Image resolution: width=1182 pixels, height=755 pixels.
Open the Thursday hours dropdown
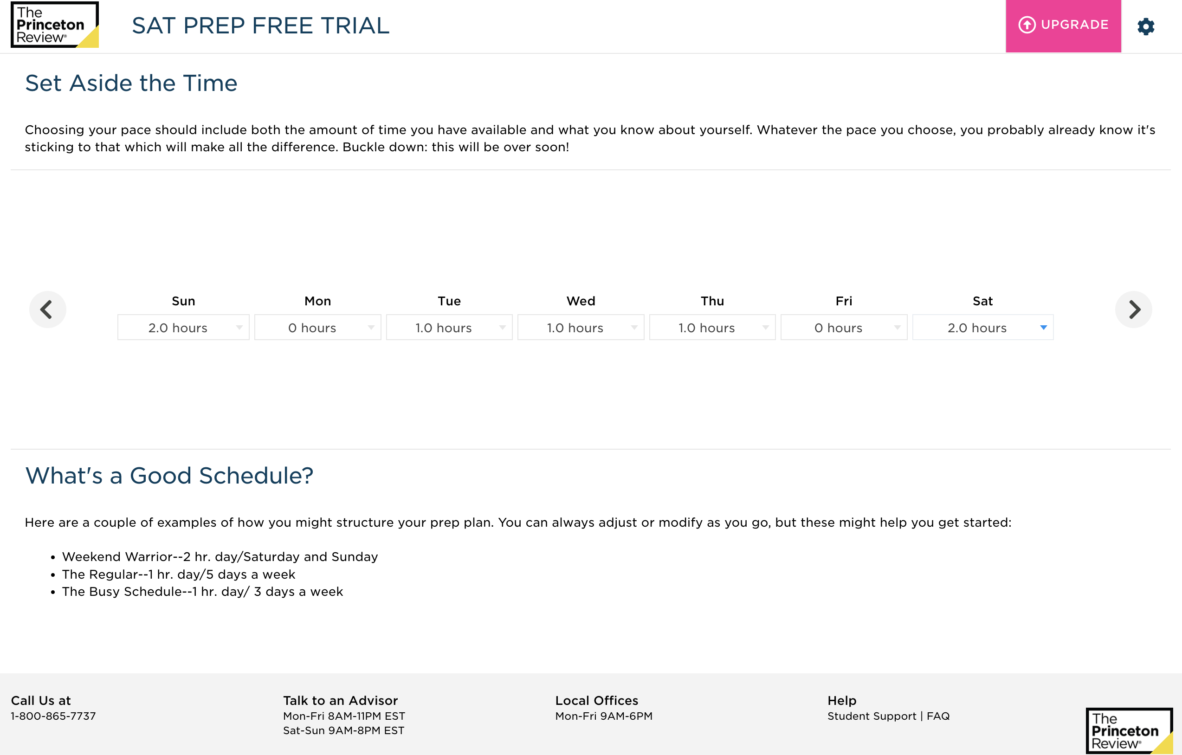[712, 328]
